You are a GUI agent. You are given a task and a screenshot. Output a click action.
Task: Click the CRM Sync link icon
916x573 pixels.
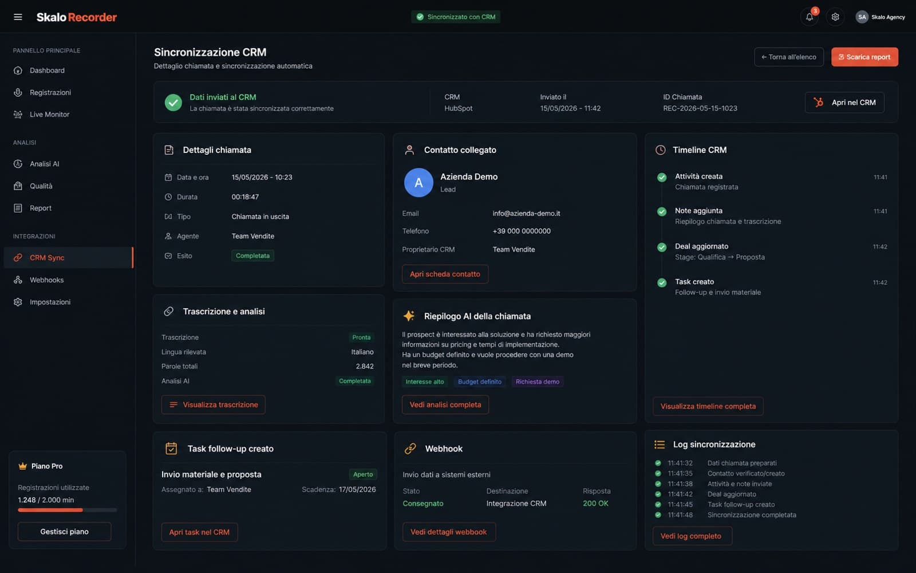pyautogui.click(x=18, y=258)
